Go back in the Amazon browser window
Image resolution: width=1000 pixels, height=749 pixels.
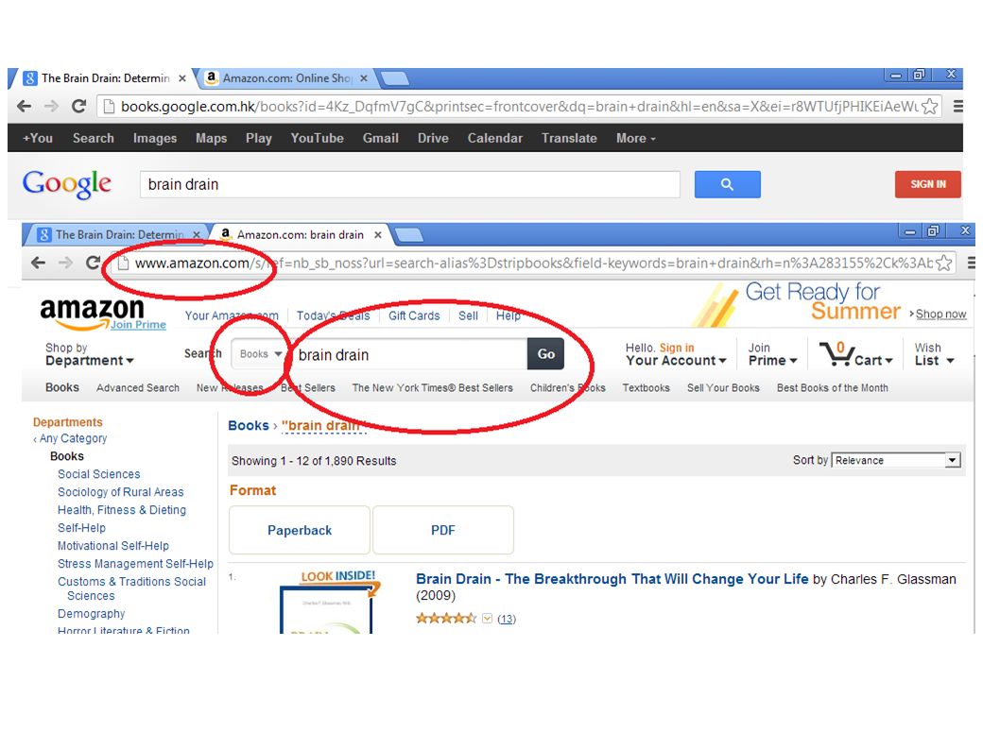pyautogui.click(x=38, y=263)
